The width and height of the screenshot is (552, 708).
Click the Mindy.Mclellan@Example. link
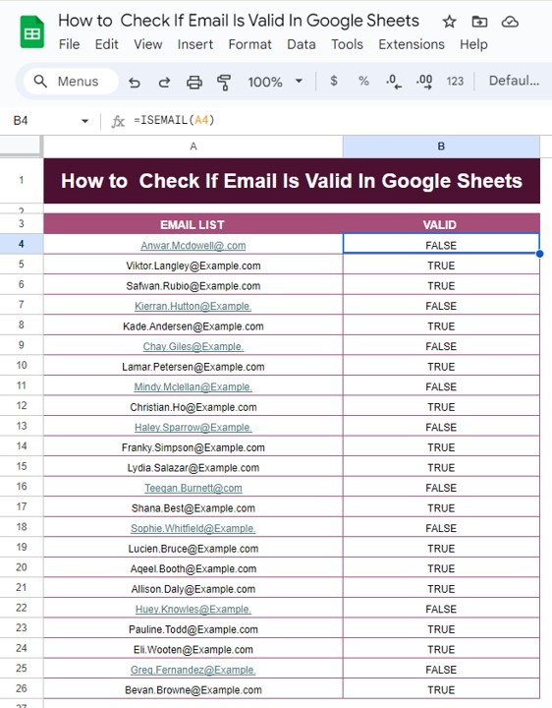point(193,387)
